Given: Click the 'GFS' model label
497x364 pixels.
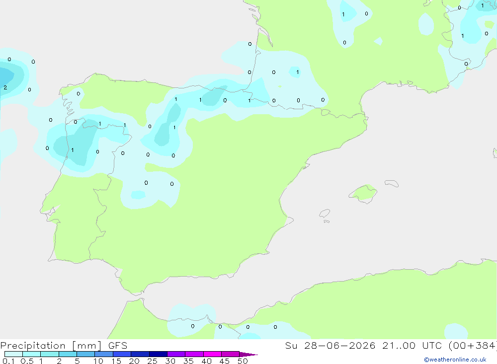Looking at the screenshot, I should pos(118,345).
